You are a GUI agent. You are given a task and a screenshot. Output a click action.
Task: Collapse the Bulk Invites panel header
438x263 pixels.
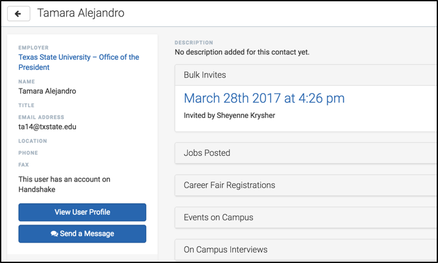306,75
